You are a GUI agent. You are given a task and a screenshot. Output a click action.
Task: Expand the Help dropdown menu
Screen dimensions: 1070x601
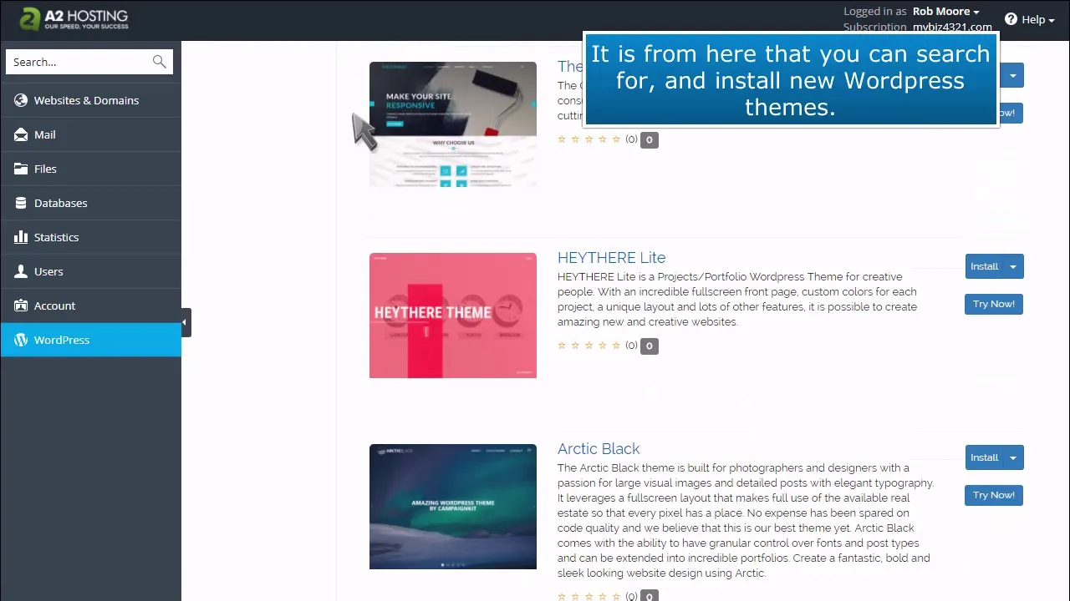click(x=1038, y=19)
